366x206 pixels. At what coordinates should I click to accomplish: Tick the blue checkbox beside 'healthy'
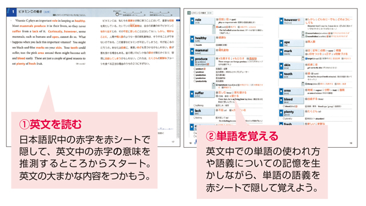[192, 39]
